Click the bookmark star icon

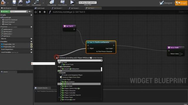(36, 12)
